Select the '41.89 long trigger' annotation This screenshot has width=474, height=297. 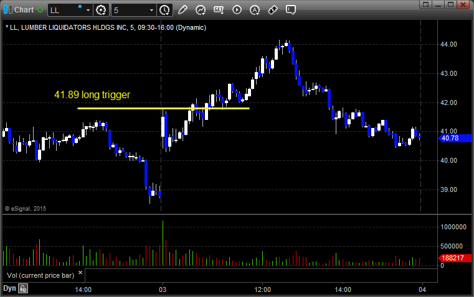92,94
